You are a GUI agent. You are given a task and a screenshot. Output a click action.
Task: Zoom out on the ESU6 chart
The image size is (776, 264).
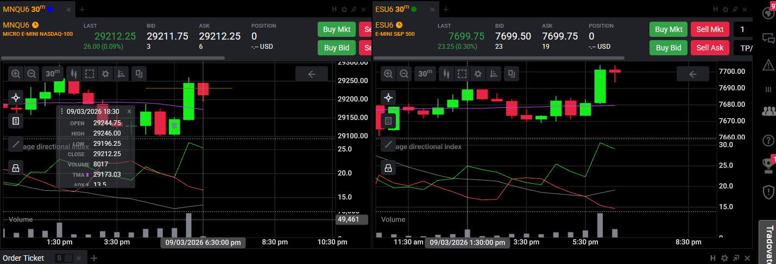point(403,74)
